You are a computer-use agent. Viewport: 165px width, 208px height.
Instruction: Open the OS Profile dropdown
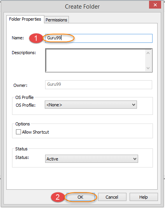point(91,105)
